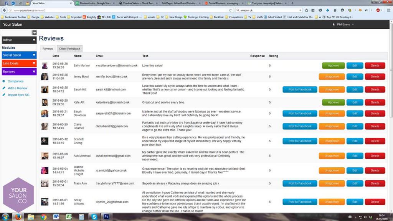Post Sarah Kitt's review to Facebook

click(299, 89)
